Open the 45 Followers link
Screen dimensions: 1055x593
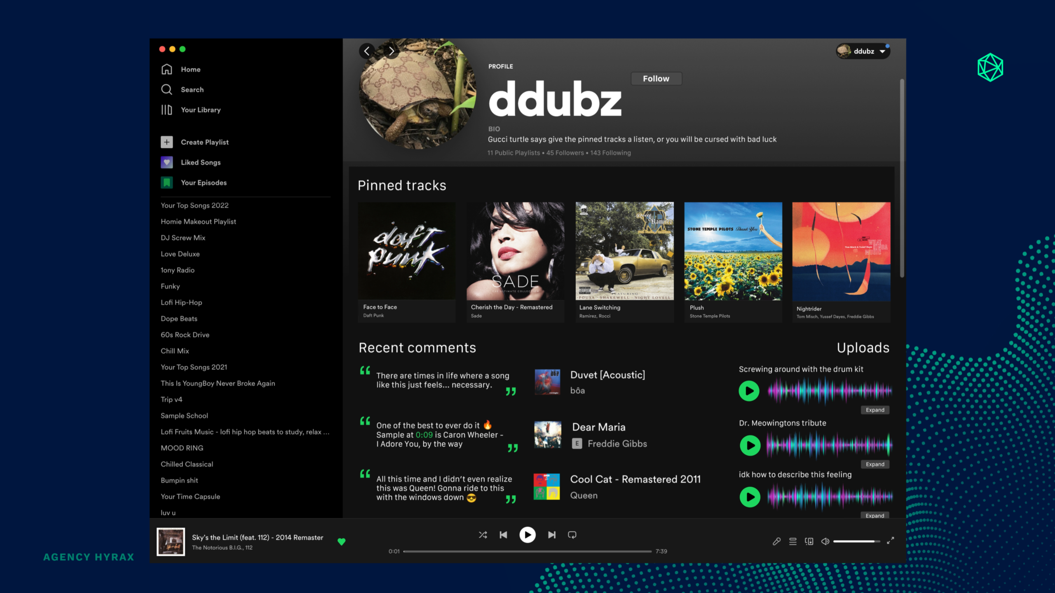565,153
